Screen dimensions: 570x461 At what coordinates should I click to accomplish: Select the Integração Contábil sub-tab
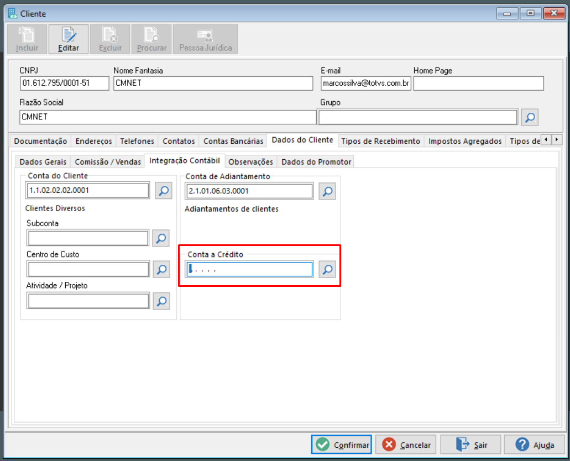(185, 161)
